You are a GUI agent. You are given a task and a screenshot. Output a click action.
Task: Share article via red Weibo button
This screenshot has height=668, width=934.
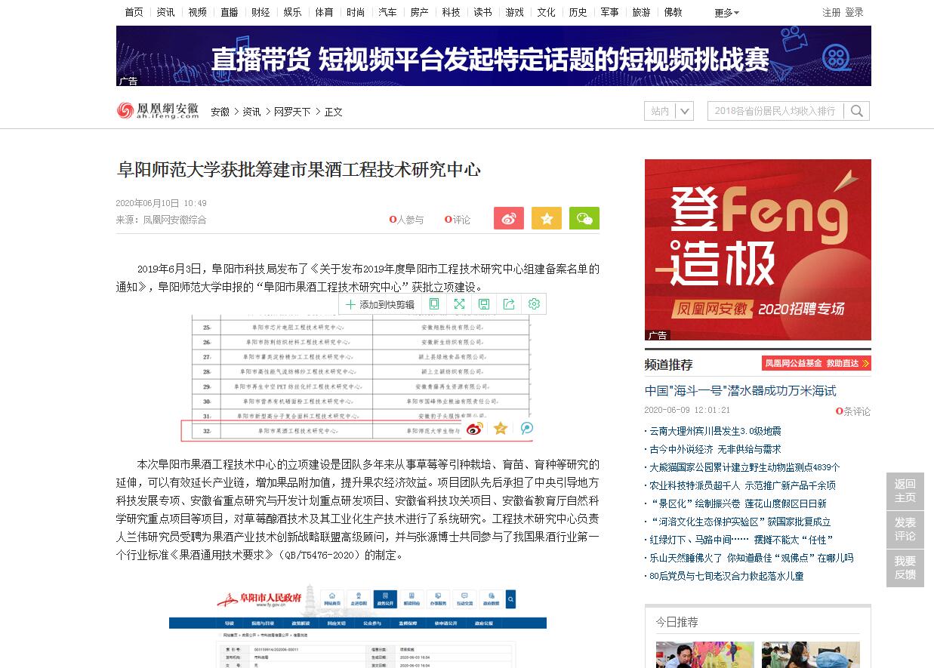tap(508, 218)
